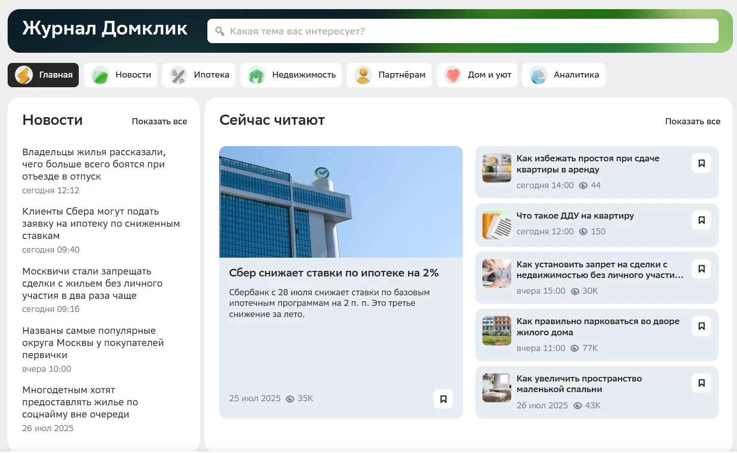Bookmark the parking rules article
The image size is (737, 453).
701,326
